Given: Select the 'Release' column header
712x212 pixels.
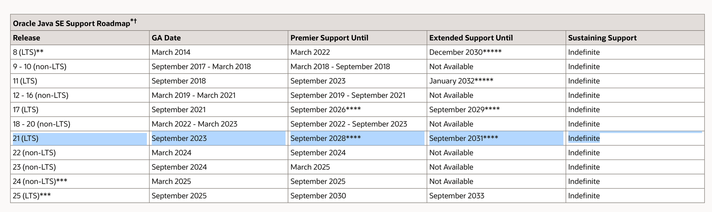Looking at the screenshot, I should [x=80, y=38].
